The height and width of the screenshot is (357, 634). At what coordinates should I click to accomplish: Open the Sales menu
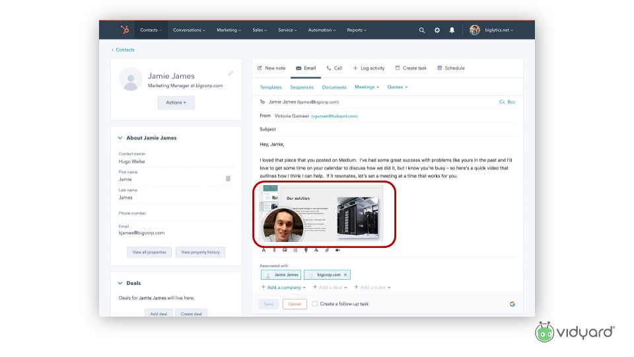pyautogui.click(x=260, y=30)
